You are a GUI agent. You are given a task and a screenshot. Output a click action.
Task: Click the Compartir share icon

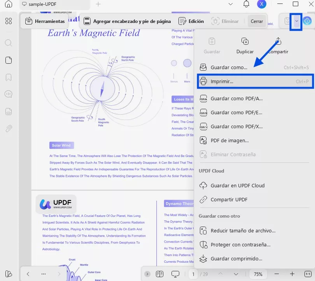pos(278,41)
